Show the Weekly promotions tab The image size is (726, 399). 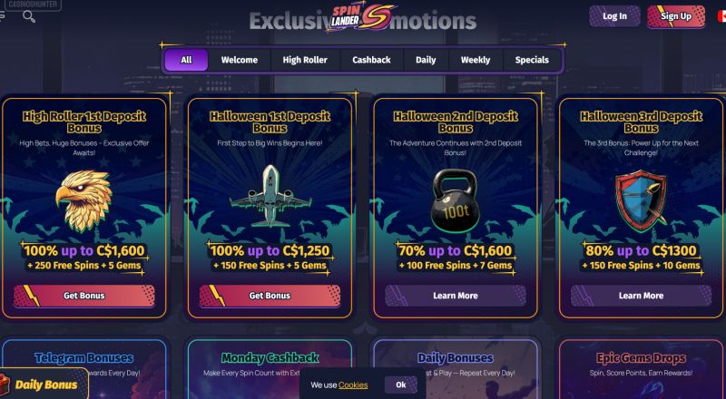pos(475,60)
